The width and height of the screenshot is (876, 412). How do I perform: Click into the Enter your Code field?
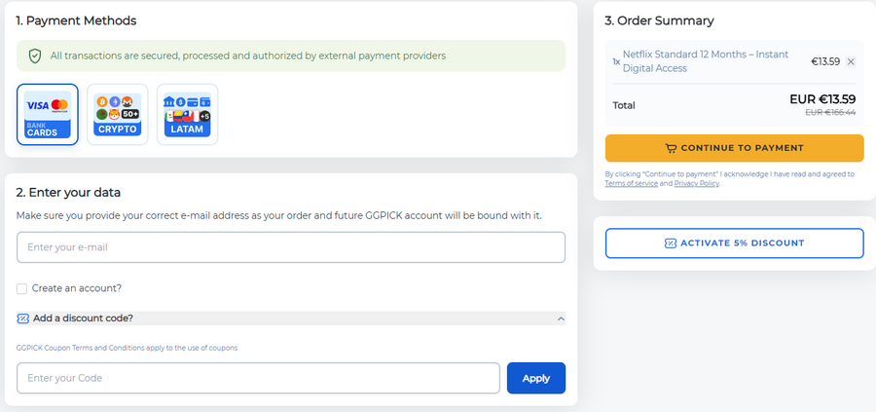[x=258, y=378]
